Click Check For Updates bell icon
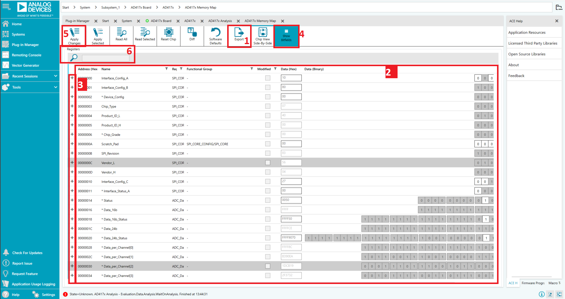 point(6,253)
